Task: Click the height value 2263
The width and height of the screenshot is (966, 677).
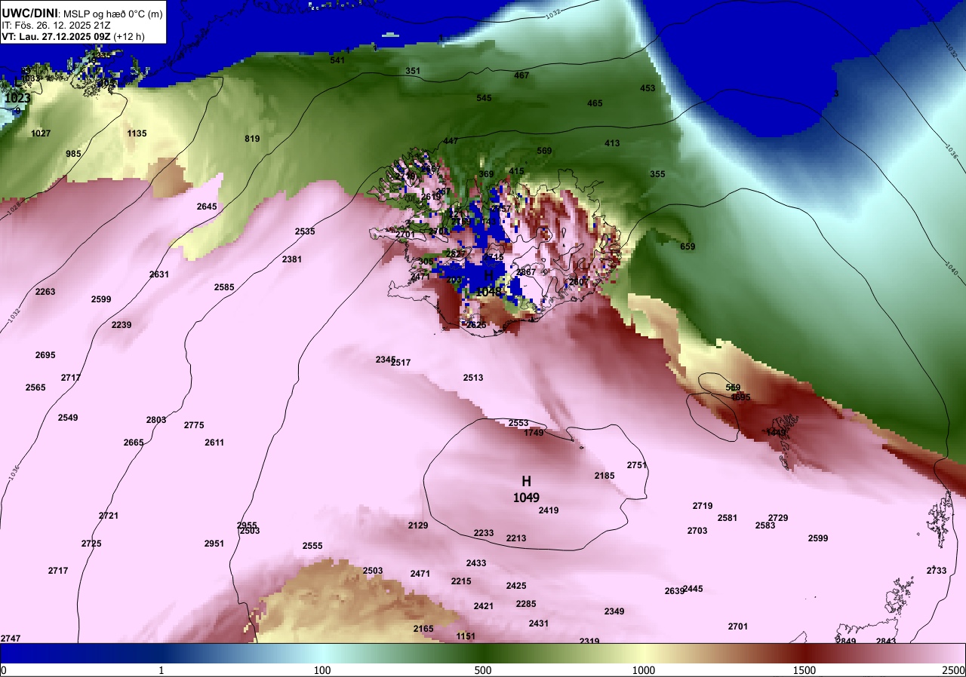Action: (x=45, y=292)
